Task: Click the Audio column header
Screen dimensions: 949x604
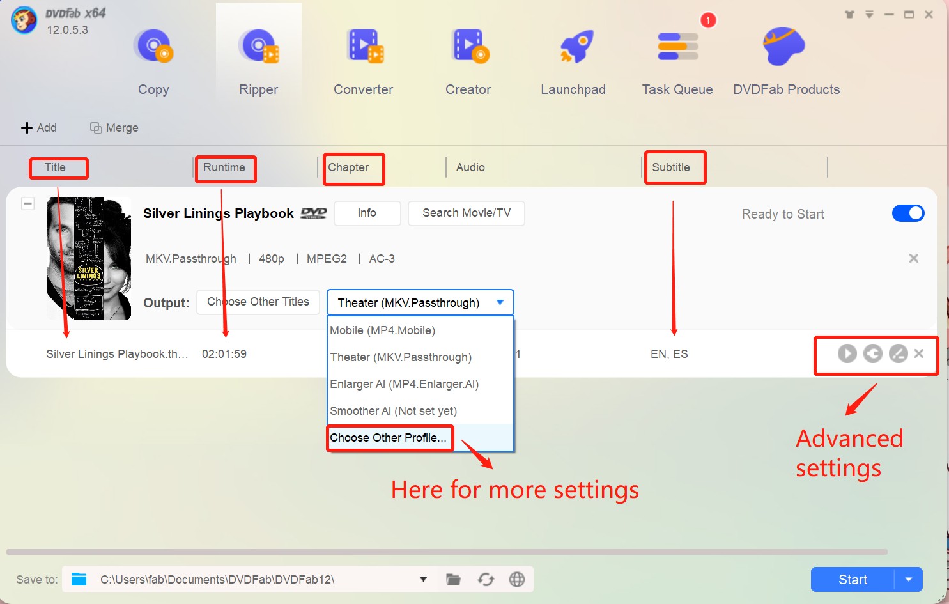Action: tap(470, 167)
